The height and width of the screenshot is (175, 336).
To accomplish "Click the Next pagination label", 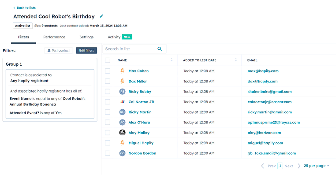I will 289,166.
